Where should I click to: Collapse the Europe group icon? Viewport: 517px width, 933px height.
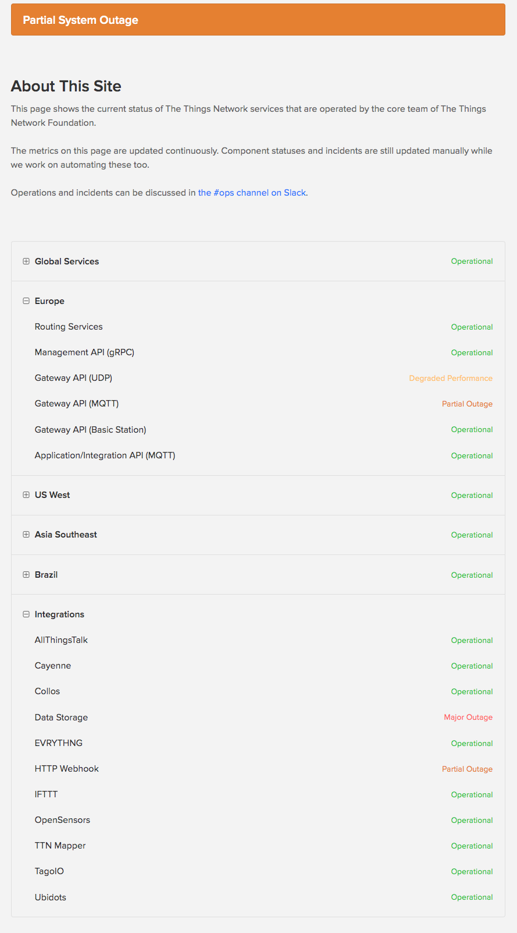pyautogui.click(x=26, y=301)
